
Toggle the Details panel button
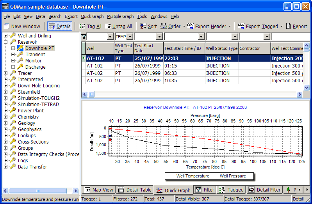(x=60, y=27)
